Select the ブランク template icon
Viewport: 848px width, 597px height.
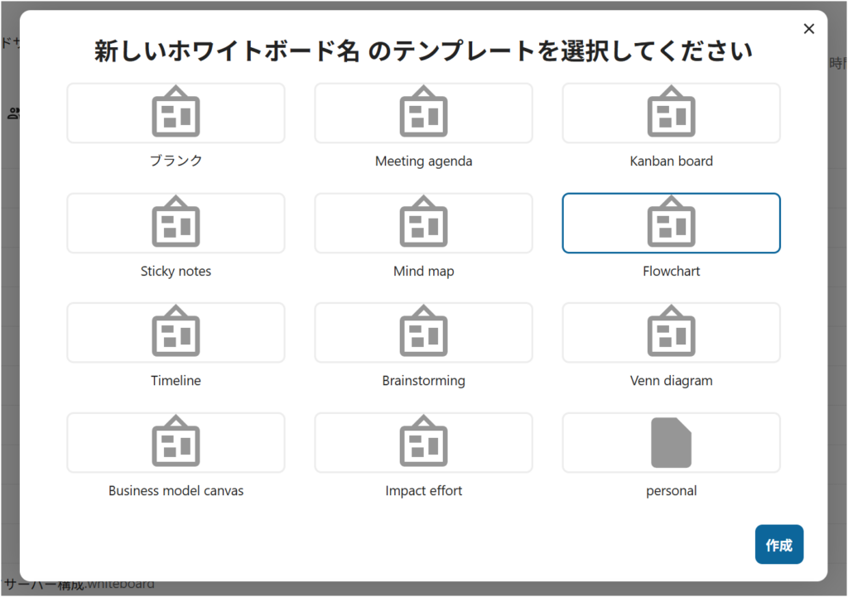point(176,113)
